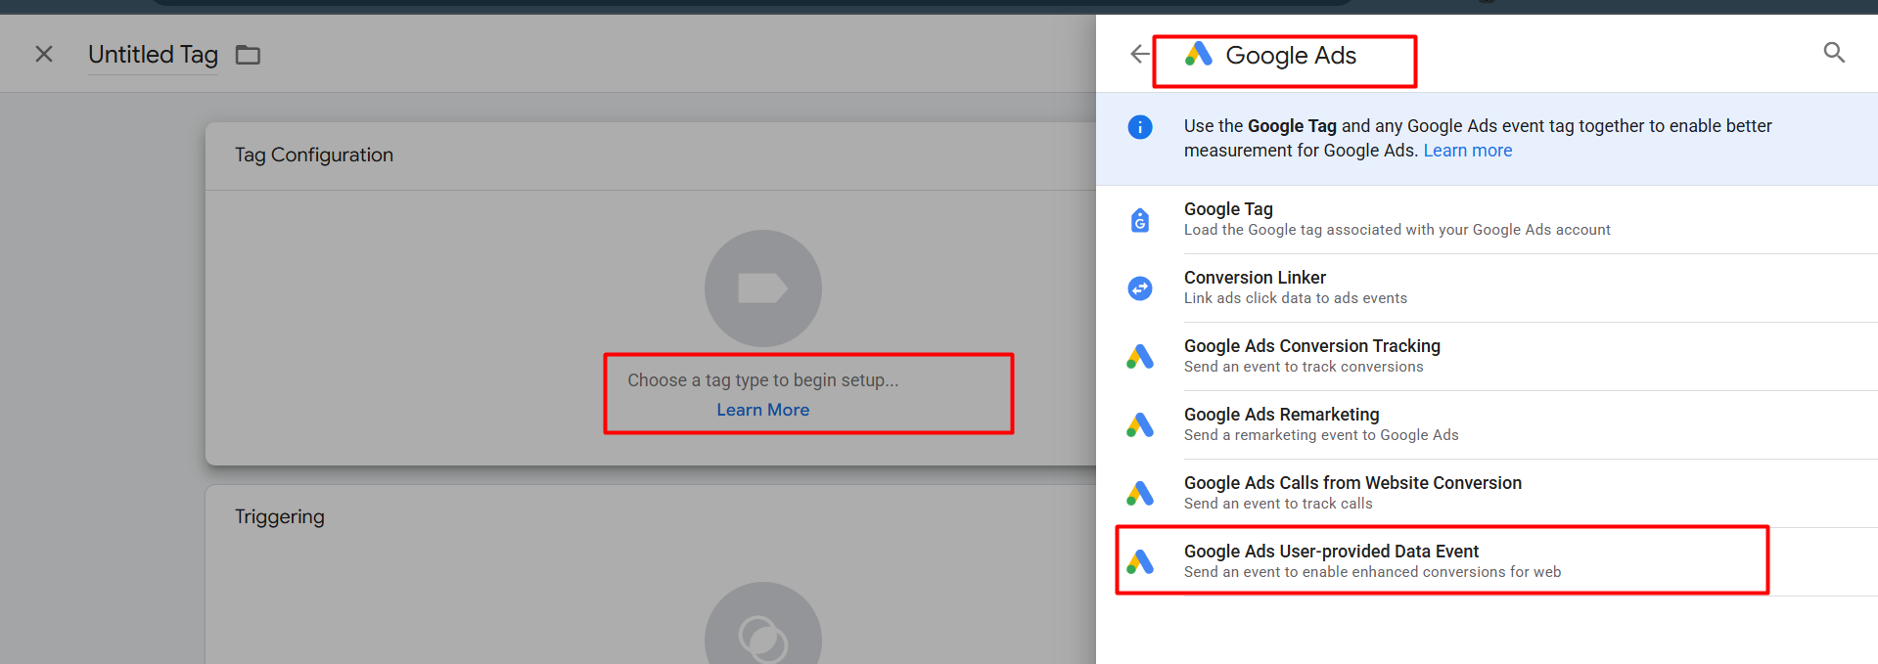The height and width of the screenshot is (664, 1878).
Task: Select the Google Tag tag type
Action: click(1228, 209)
